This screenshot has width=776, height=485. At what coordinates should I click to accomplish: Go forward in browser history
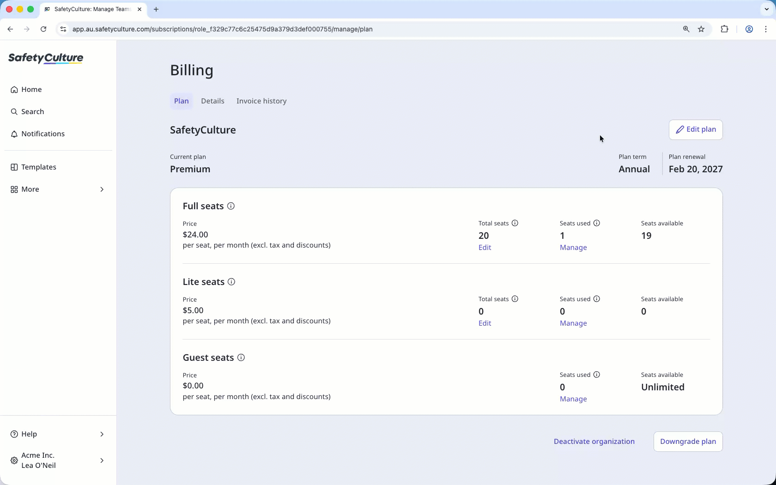point(27,29)
